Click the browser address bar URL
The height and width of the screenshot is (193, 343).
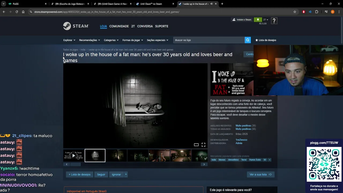click(107, 12)
